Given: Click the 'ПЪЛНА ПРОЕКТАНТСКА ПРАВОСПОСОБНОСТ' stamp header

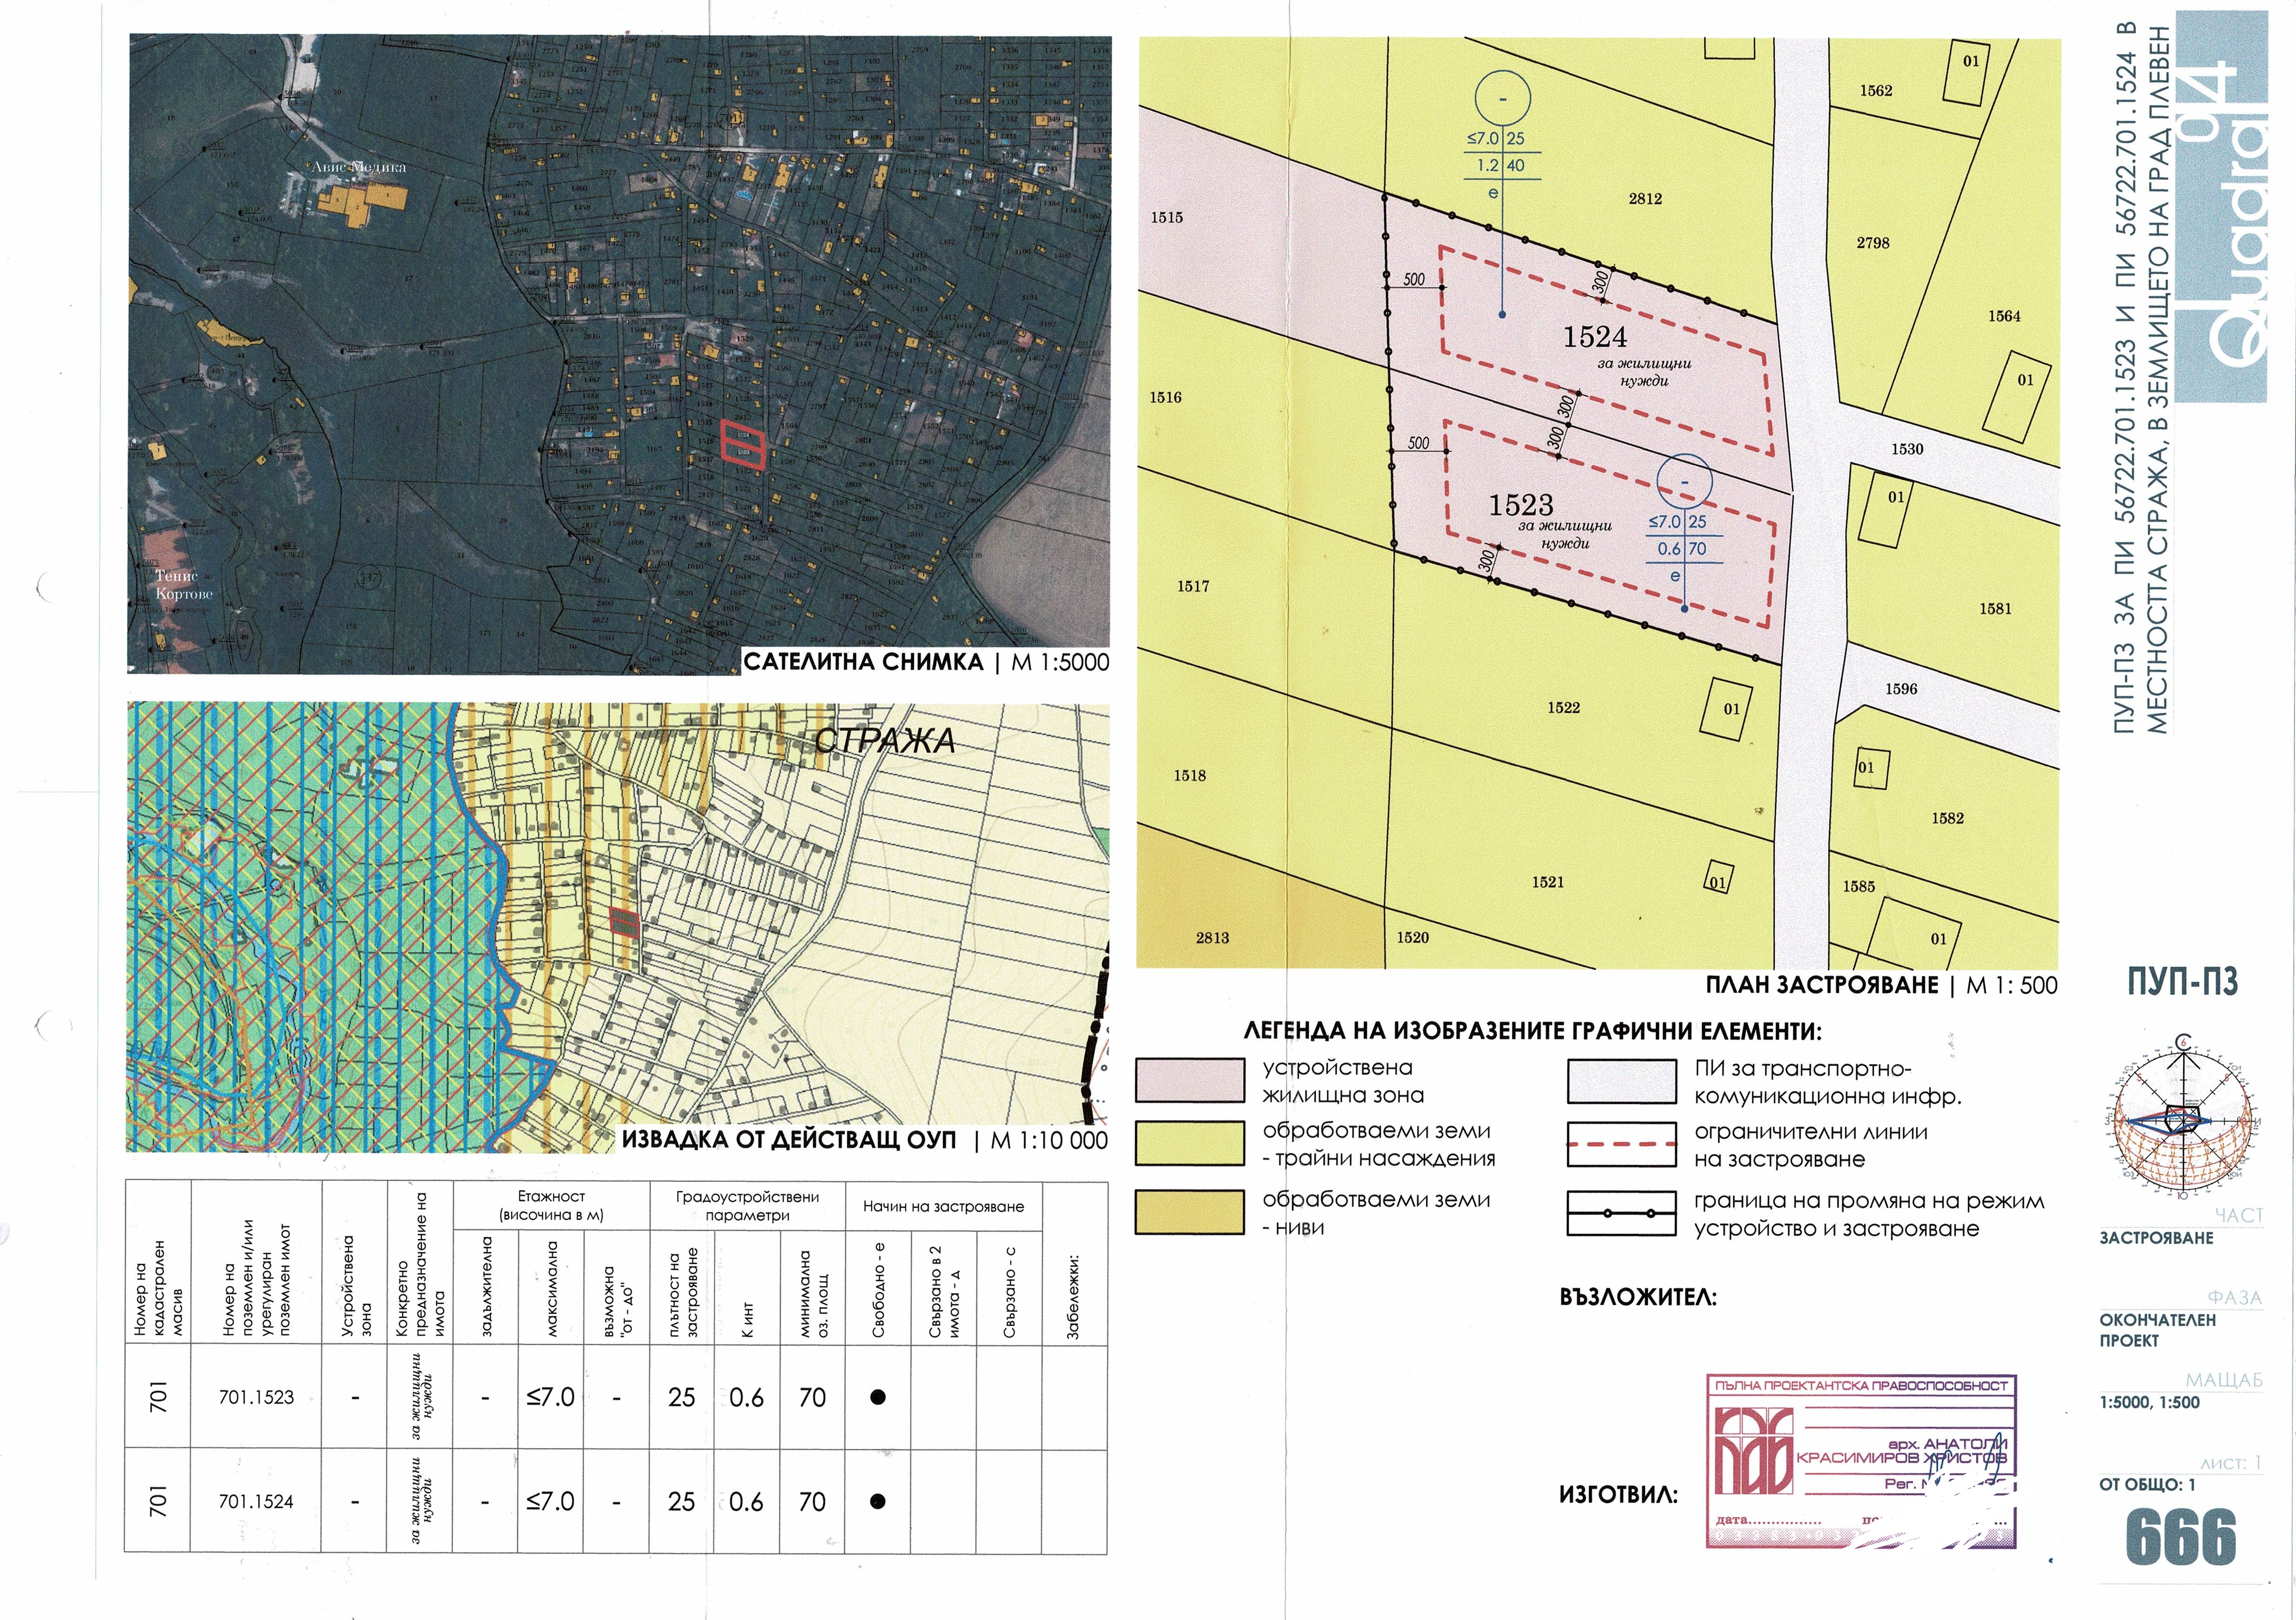Looking at the screenshot, I should click(1861, 1385).
